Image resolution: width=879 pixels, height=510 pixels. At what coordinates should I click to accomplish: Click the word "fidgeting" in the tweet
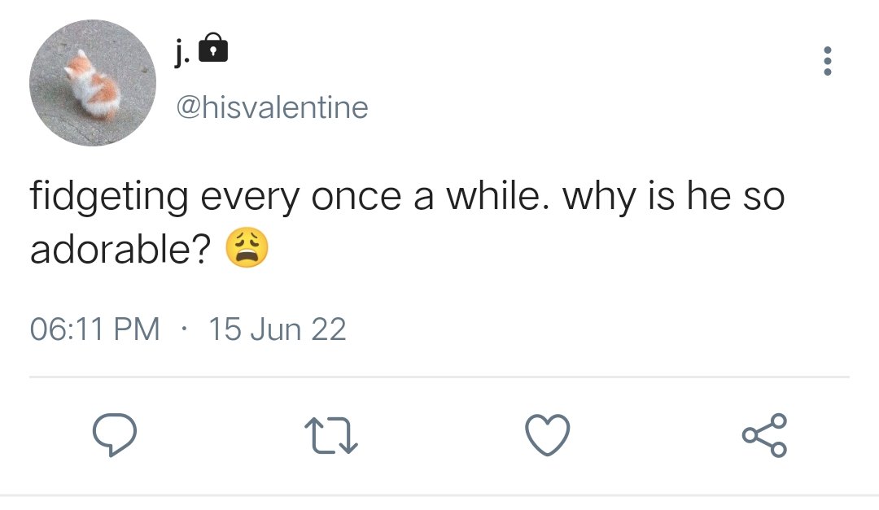(x=109, y=197)
